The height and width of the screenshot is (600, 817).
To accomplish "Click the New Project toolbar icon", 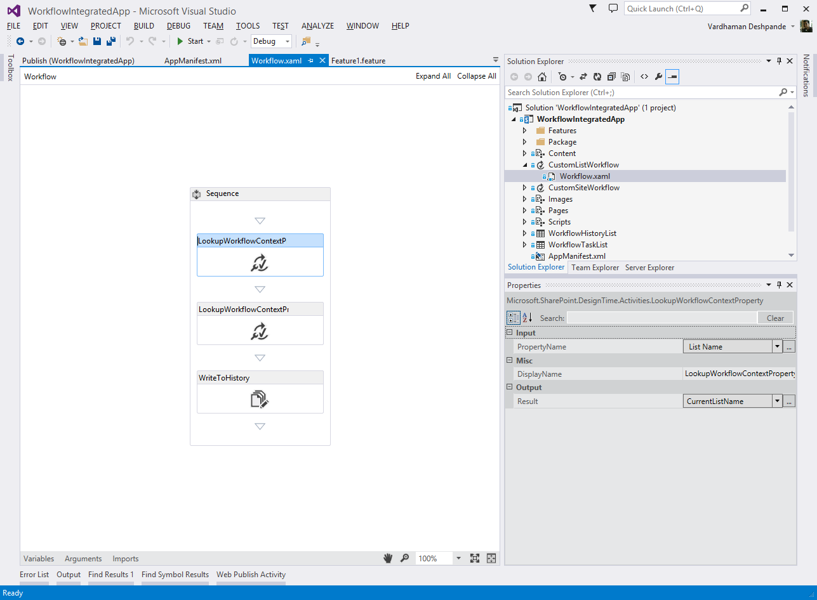I will [x=62, y=41].
